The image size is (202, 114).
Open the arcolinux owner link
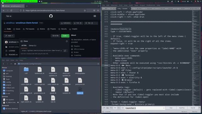(x=10, y=23)
